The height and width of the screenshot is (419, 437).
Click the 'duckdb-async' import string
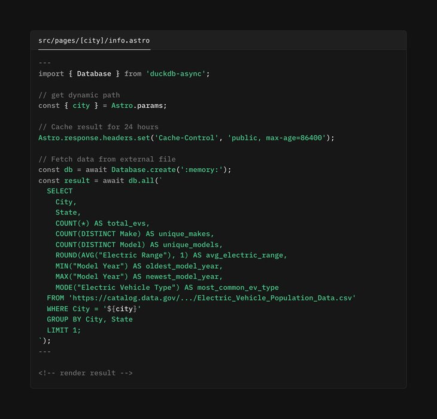(178, 74)
